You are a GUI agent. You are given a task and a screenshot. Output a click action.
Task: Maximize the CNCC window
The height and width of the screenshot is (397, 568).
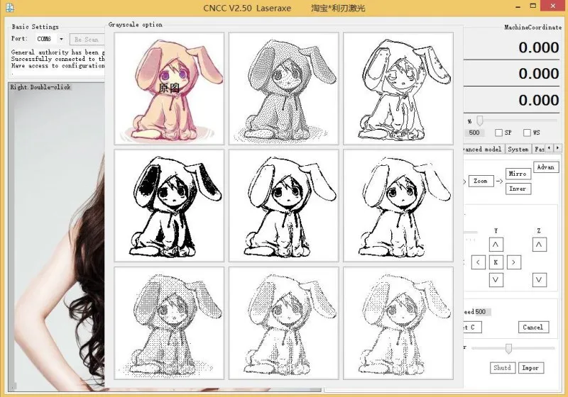click(x=533, y=6)
